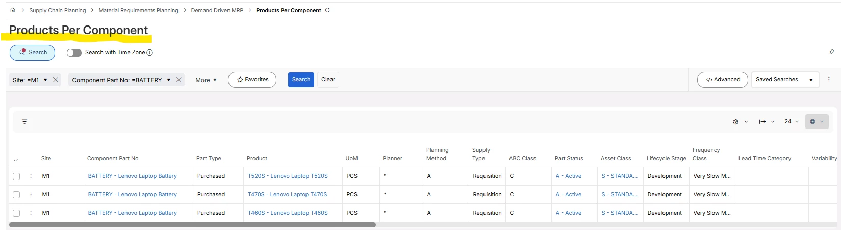Remove the Component Part No filter chip

point(179,80)
